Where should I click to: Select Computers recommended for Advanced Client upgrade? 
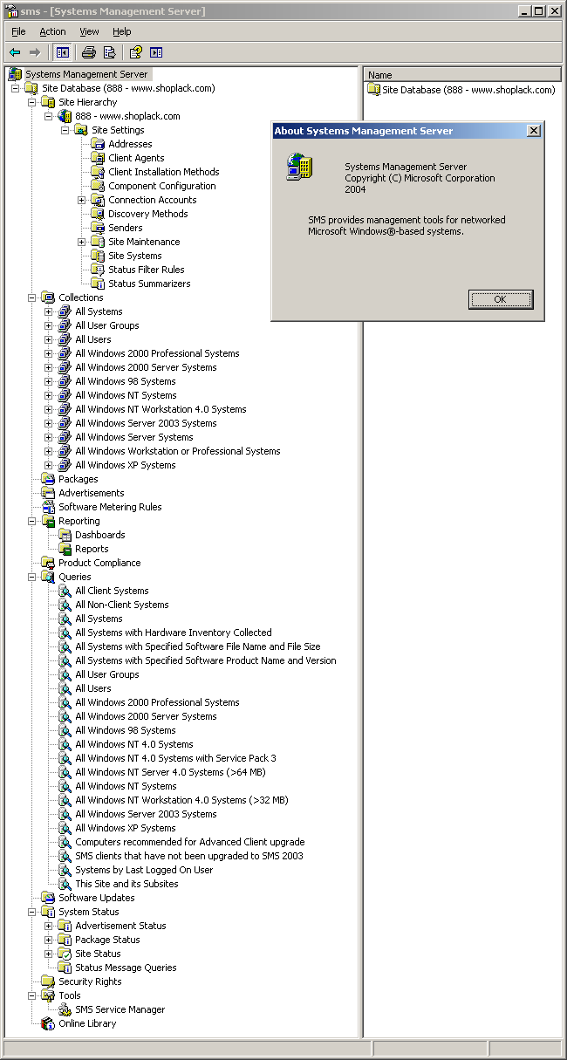[190, 842]
